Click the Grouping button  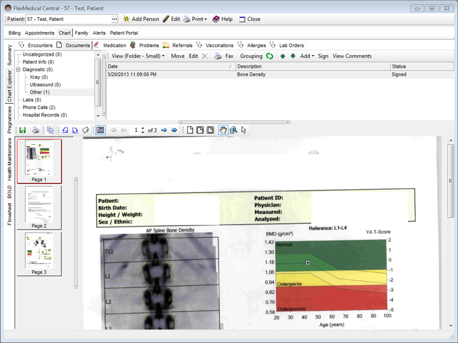[251, 56]
